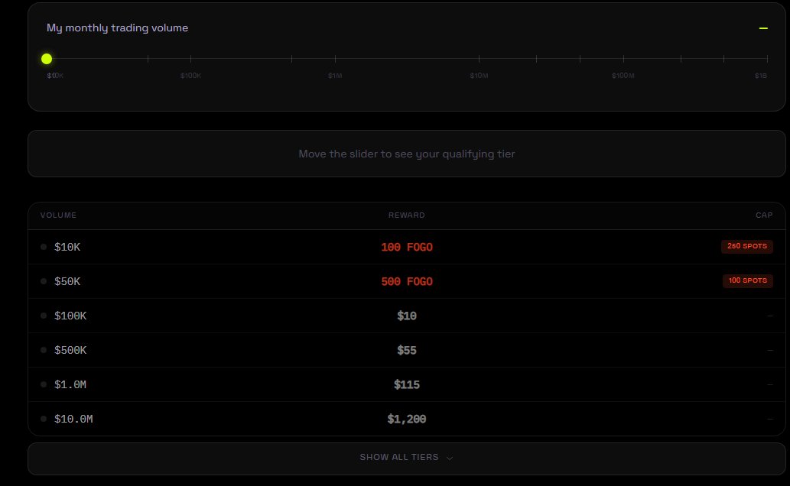The image size is (790, 486).
Task: Set volume slider to $100M mark
Action: pos(623,59)
